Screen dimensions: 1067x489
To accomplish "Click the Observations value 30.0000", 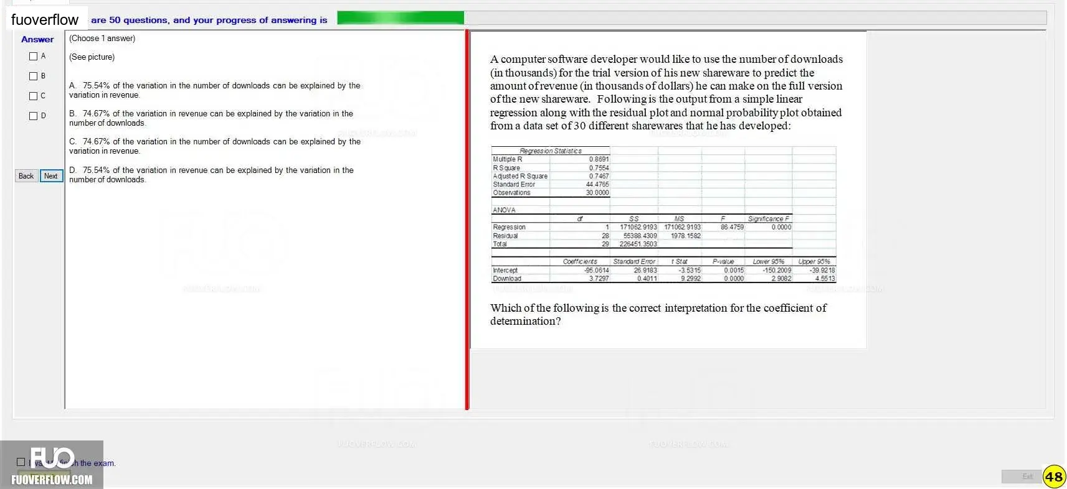I will pyautogui.click(x=597, y=193).
